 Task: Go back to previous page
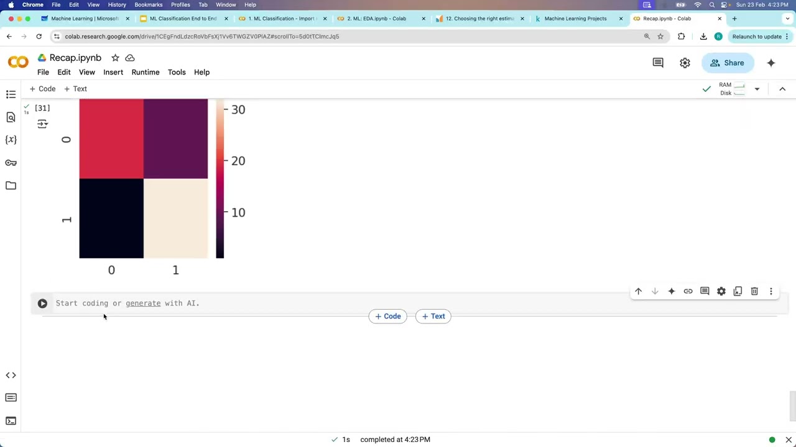(9, 37)
